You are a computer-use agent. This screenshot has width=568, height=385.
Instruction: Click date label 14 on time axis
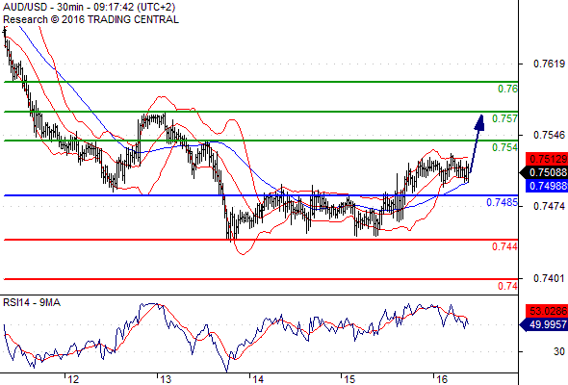[x=258, y=379]
